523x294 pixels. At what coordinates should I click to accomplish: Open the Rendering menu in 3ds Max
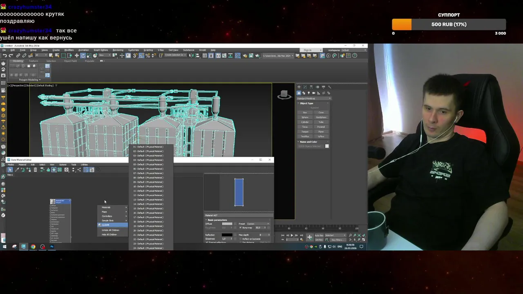tap(118, 50)
